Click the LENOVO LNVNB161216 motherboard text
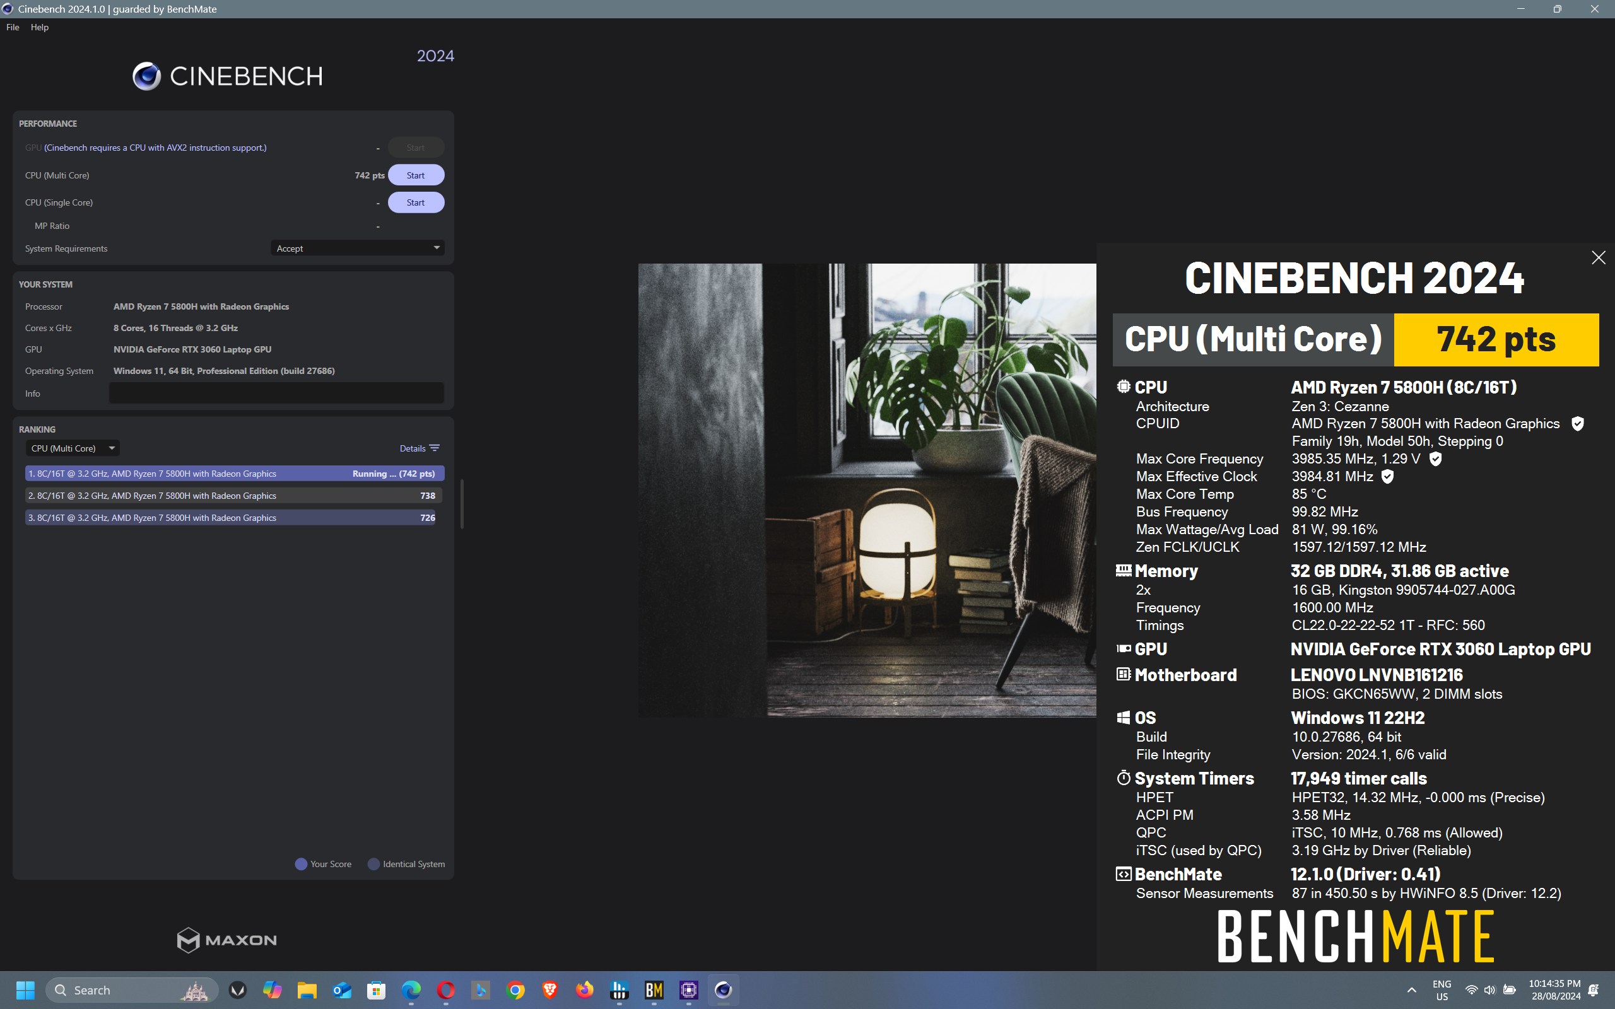Image resolution: width=1615 pixels, height=1009 pixels. (1376, 675)
